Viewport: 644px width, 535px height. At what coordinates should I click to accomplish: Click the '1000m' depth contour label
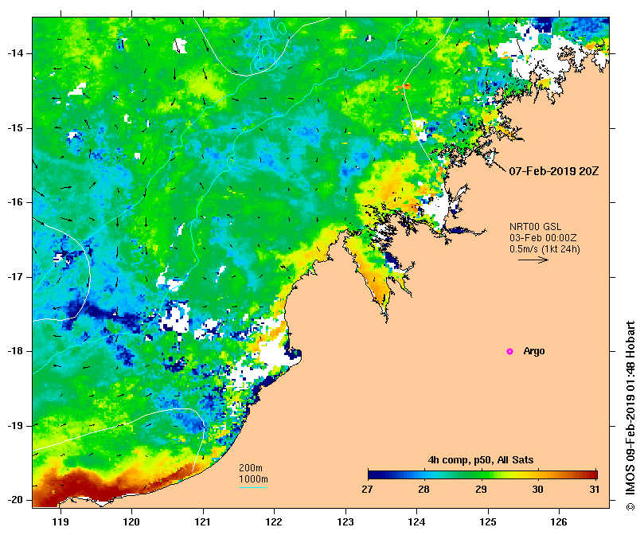coord(253,479)
